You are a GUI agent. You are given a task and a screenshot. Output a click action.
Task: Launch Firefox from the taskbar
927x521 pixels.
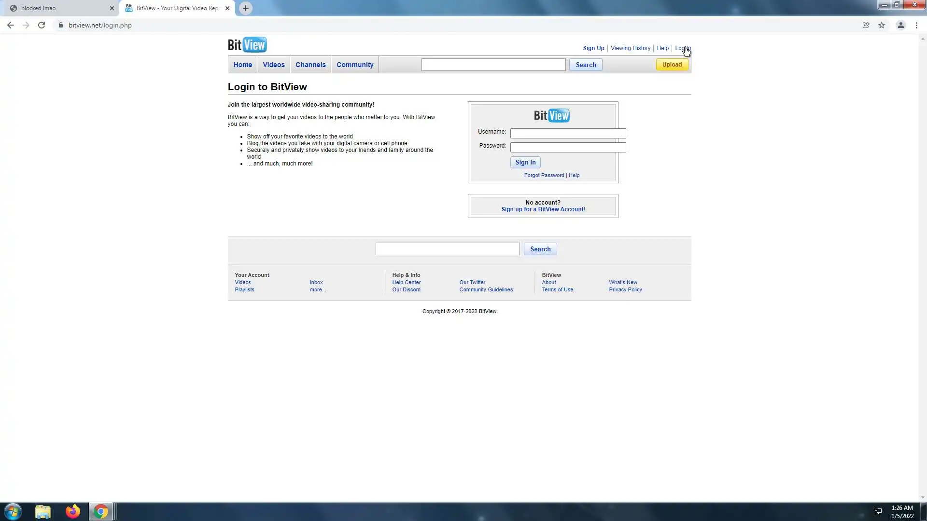pyautogui.click(x=73, y=511)
